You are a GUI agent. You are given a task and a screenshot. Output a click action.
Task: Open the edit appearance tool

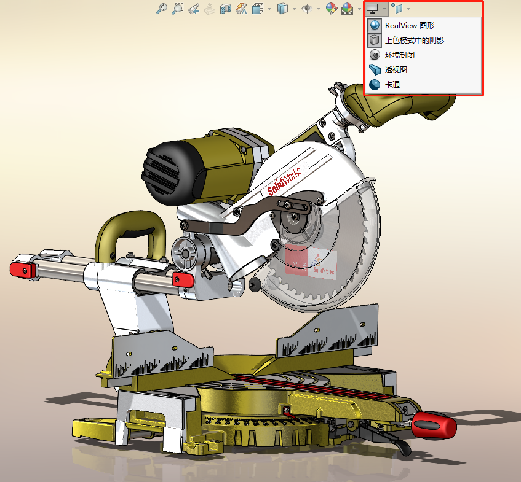tap(331, 9)
